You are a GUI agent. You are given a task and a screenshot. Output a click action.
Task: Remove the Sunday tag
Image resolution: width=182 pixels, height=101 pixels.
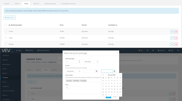tap(67, 81)
